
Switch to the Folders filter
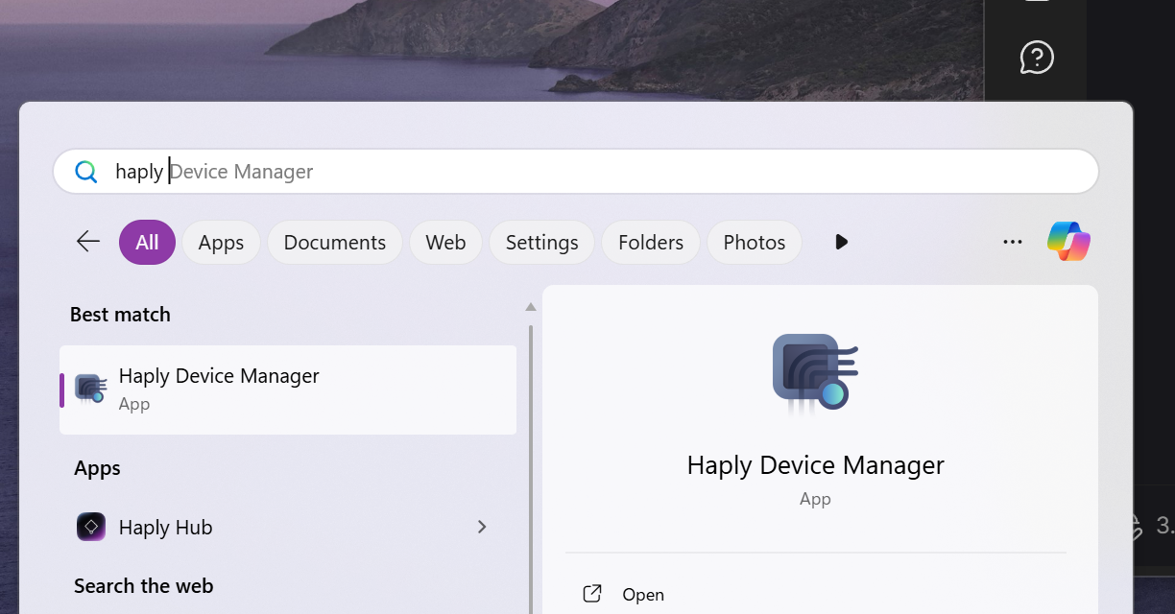(x=650, y=242)
